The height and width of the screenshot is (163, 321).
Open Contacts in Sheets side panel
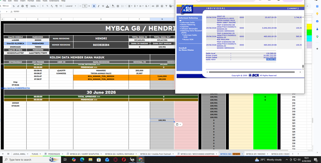tap(317, 29)
